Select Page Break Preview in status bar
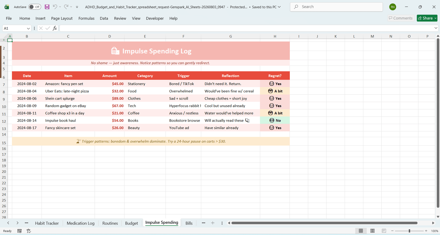This screenshot has height=235, width=440. (384, 231)
